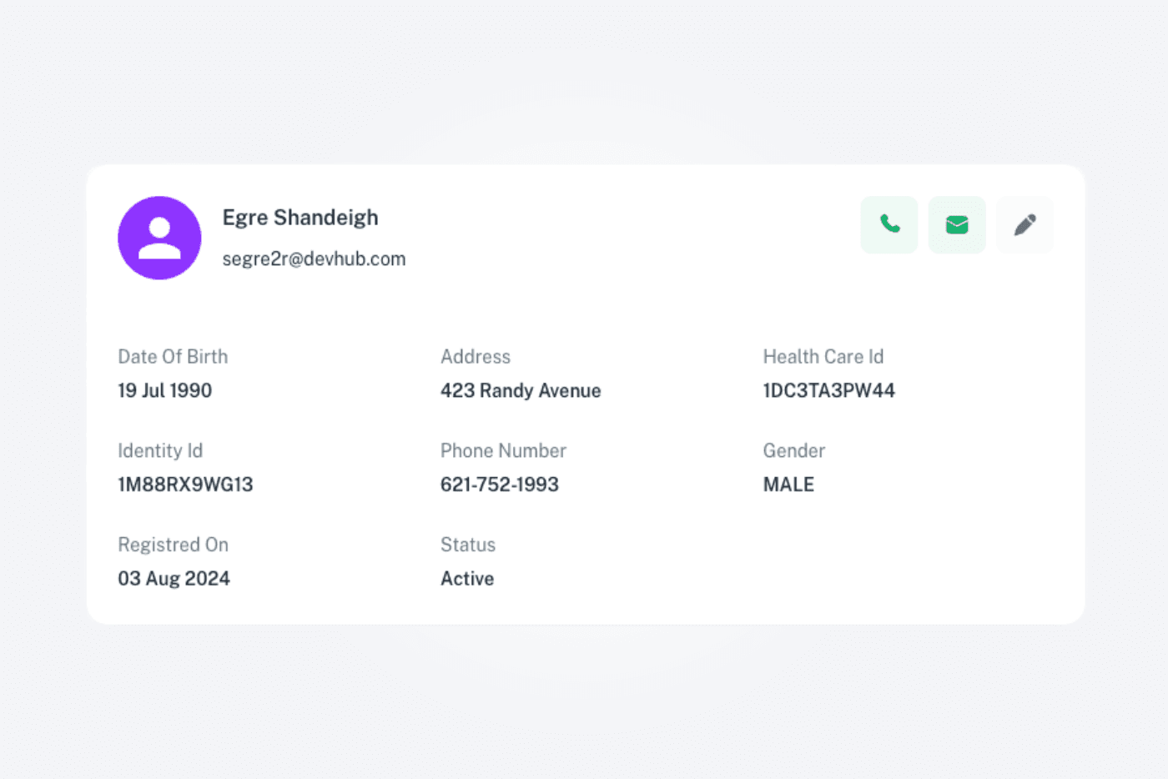Select the MALE gender value
Image resolution: width=1168 pixels, height=779 pixels.
click(788, 485)
